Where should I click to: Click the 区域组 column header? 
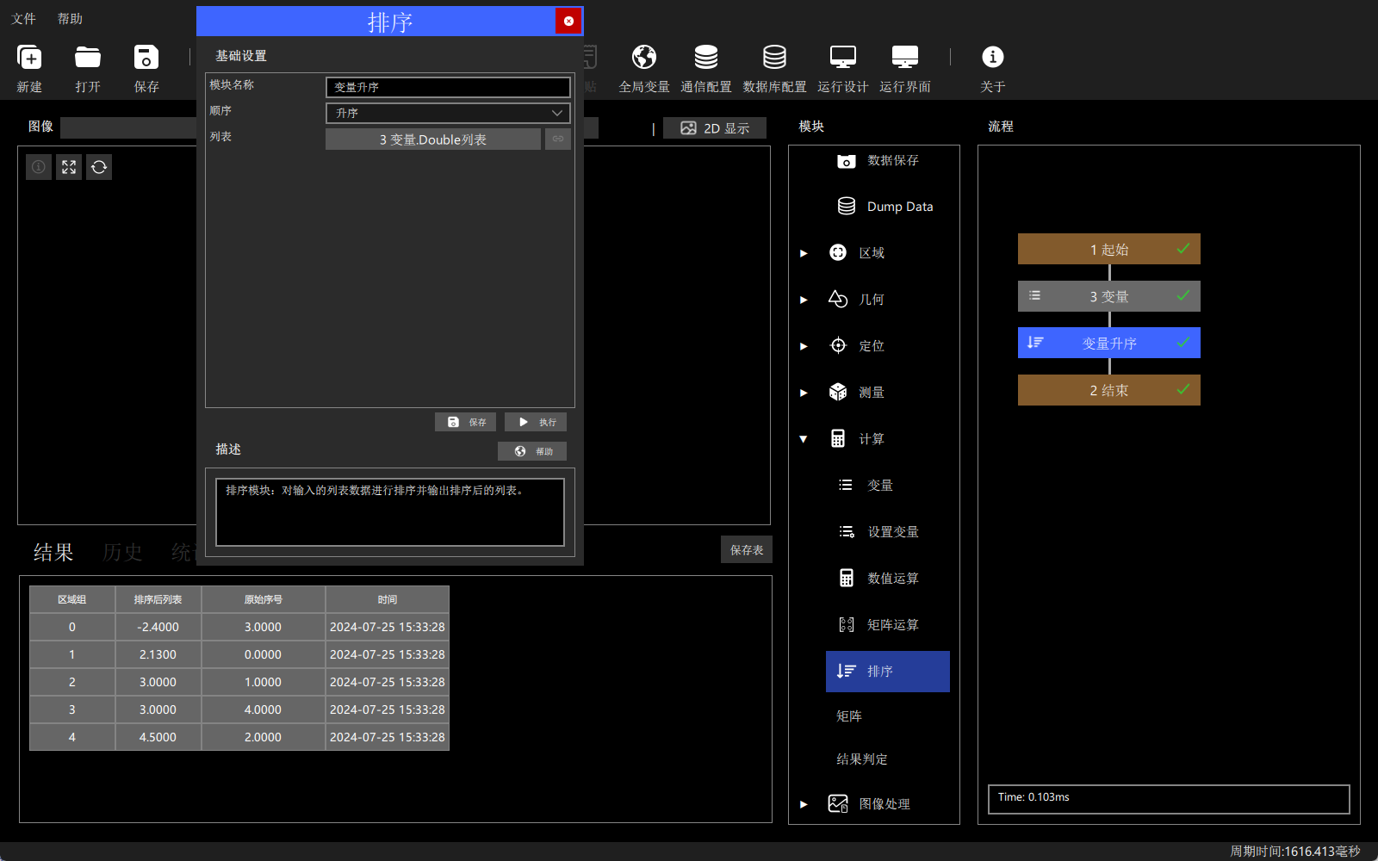[x=72, y=599]
